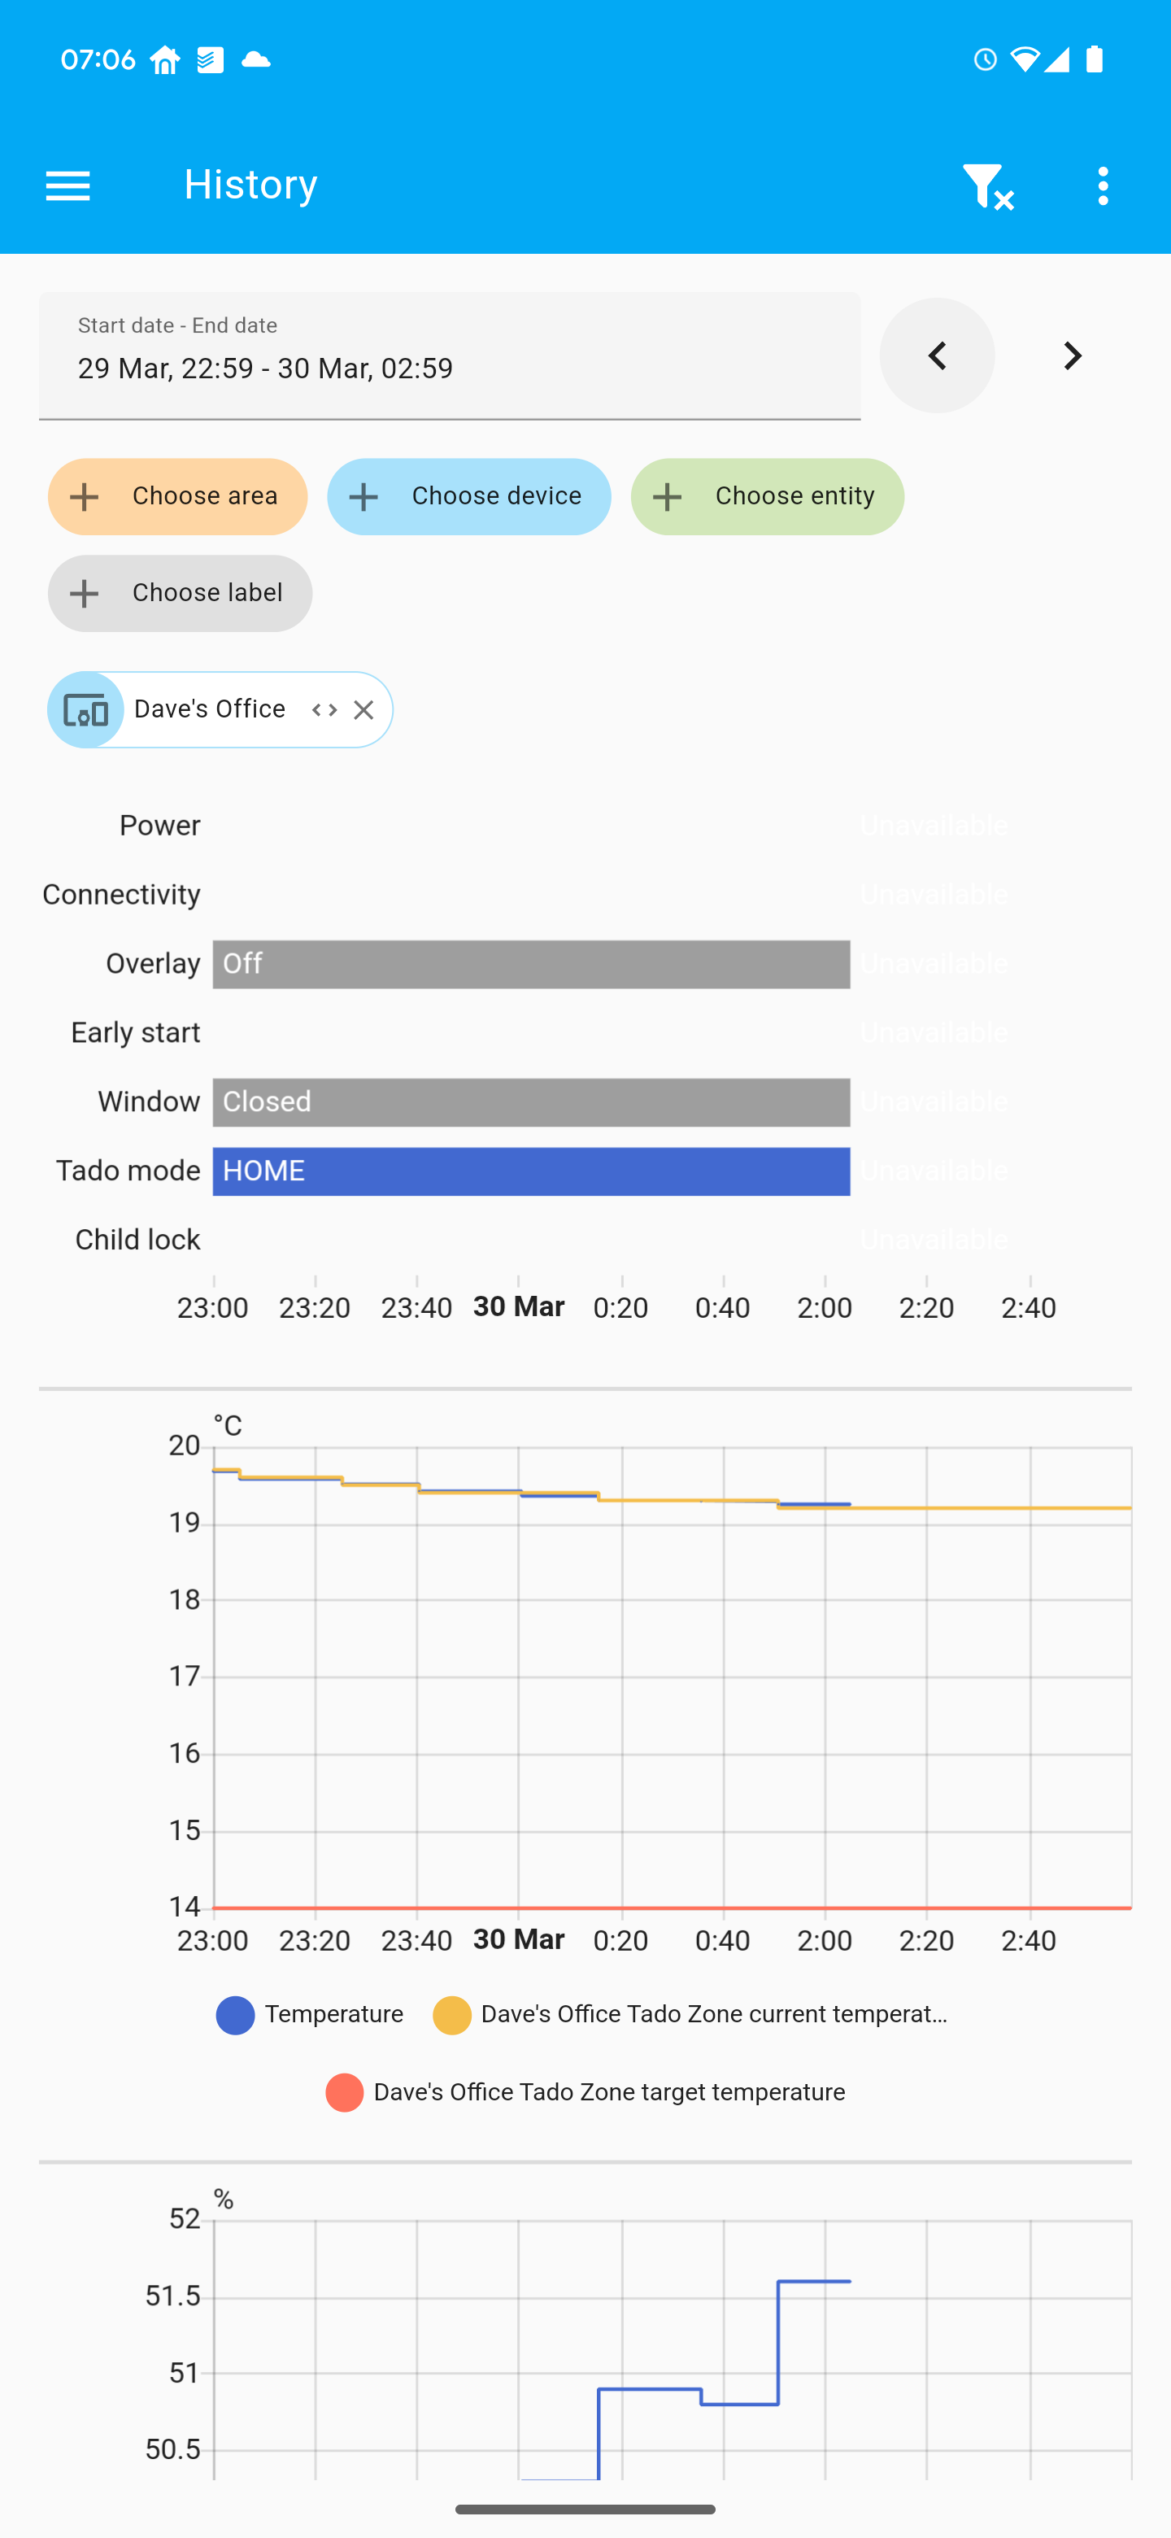Tap the red target temperature swatch
1171x2538 pixels.
coord(344,2093)
